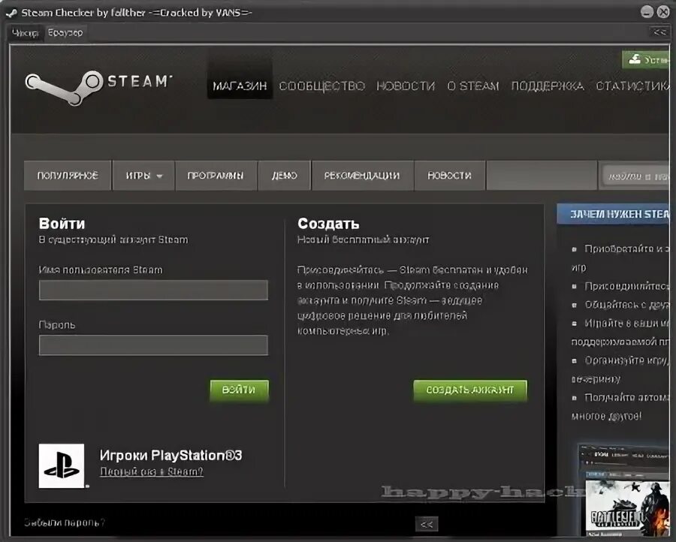Image resolution: width=676 pixels, height=542 pixels.
Task: Switch to the Браузер tab
Action: [66, 32]
